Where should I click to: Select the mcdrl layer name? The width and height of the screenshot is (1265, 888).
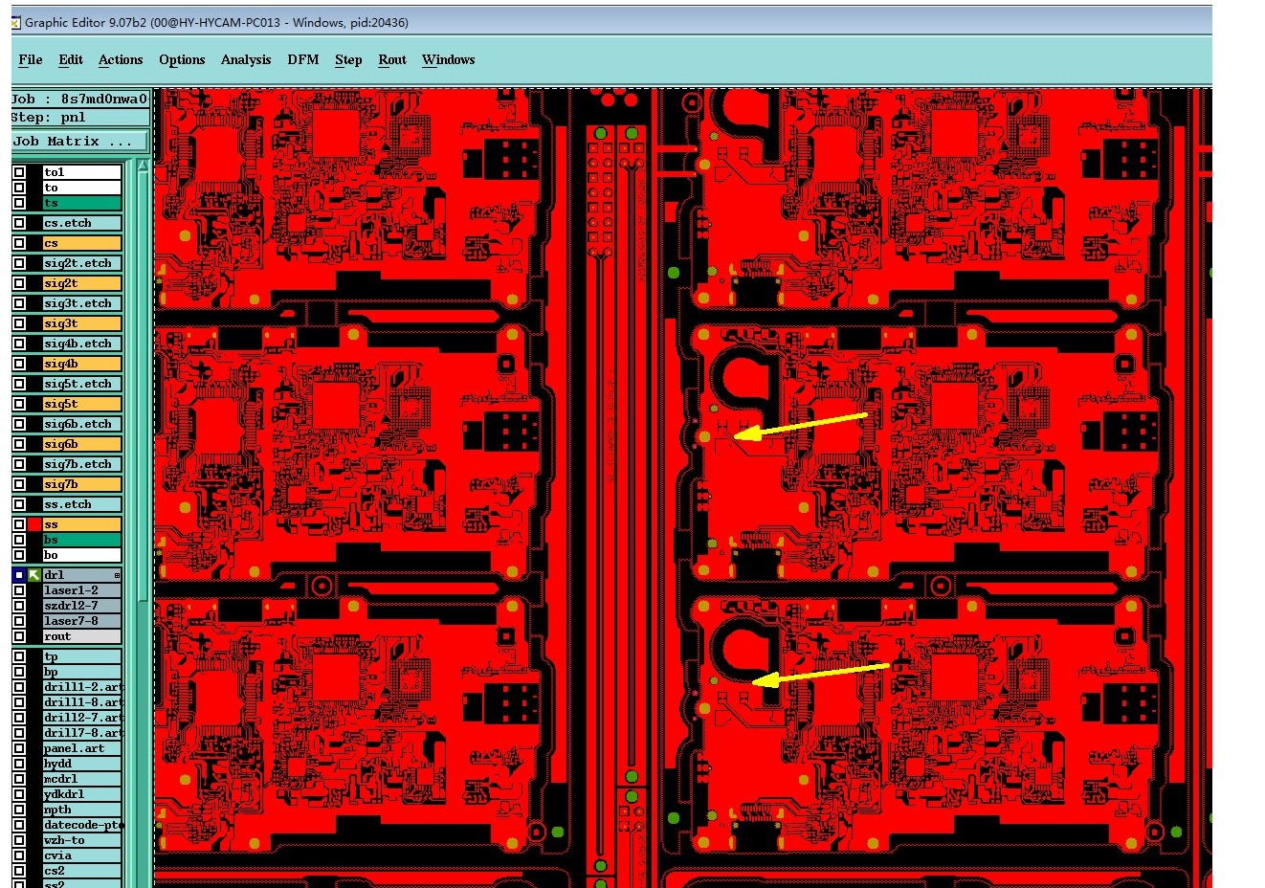(x=82, y=779)
